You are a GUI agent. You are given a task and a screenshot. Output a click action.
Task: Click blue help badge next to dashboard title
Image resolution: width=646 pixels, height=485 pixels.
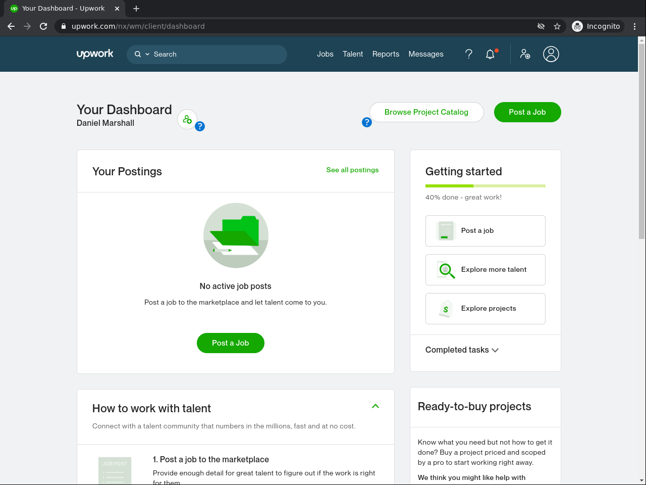[200, 126]
